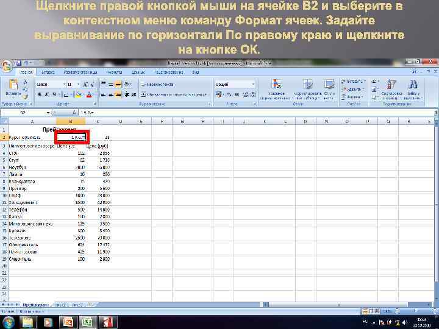Screen dimensions: 439x329
Task: Increase decimal places
Action: [x=246, y=94]
